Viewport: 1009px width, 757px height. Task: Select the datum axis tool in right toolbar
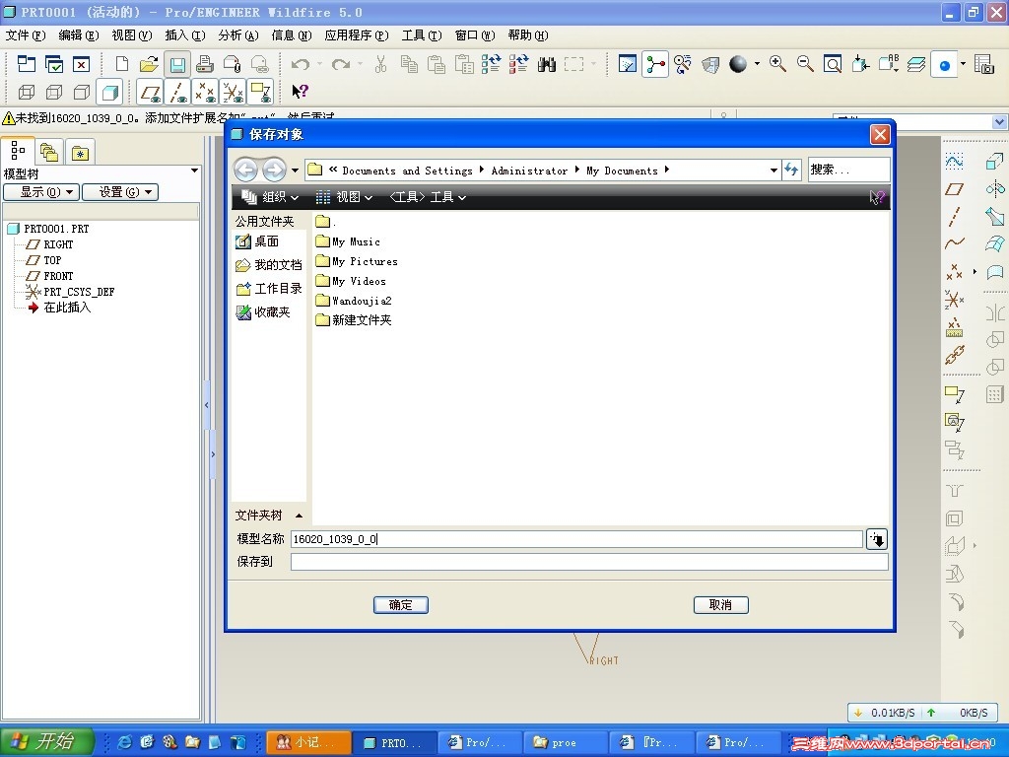click(x=954, y=216)
